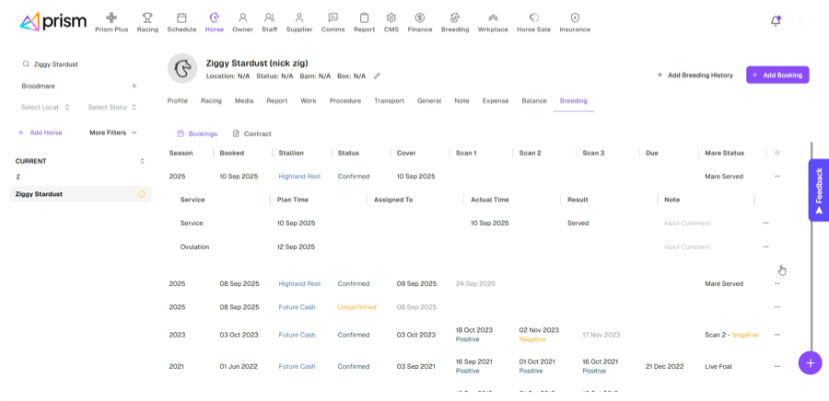Click the notifications bell icon
This screenshot has height=401, width=829.
tap(776, 20)
